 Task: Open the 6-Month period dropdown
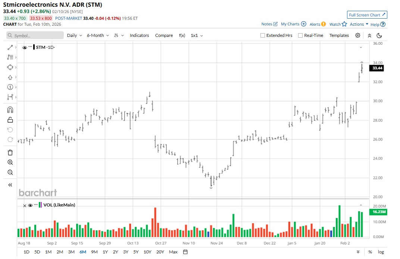pyautogui.click(x=98, y=35)
